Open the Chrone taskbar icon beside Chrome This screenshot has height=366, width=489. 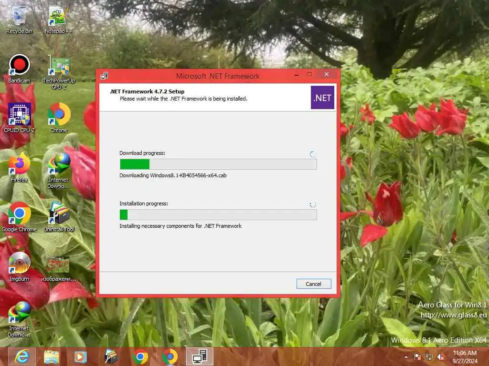[x=170, y=356]
